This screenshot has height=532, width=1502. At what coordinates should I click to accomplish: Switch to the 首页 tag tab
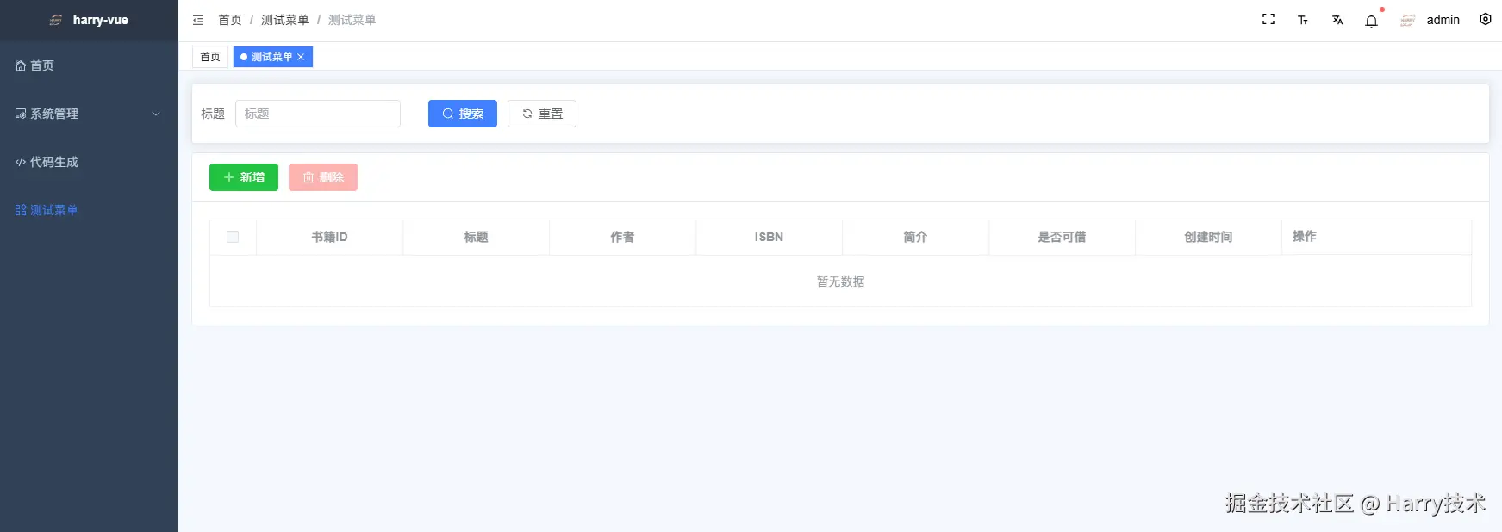coord(210,57)
